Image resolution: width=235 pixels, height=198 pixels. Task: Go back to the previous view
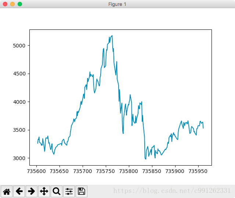[19, 191]
